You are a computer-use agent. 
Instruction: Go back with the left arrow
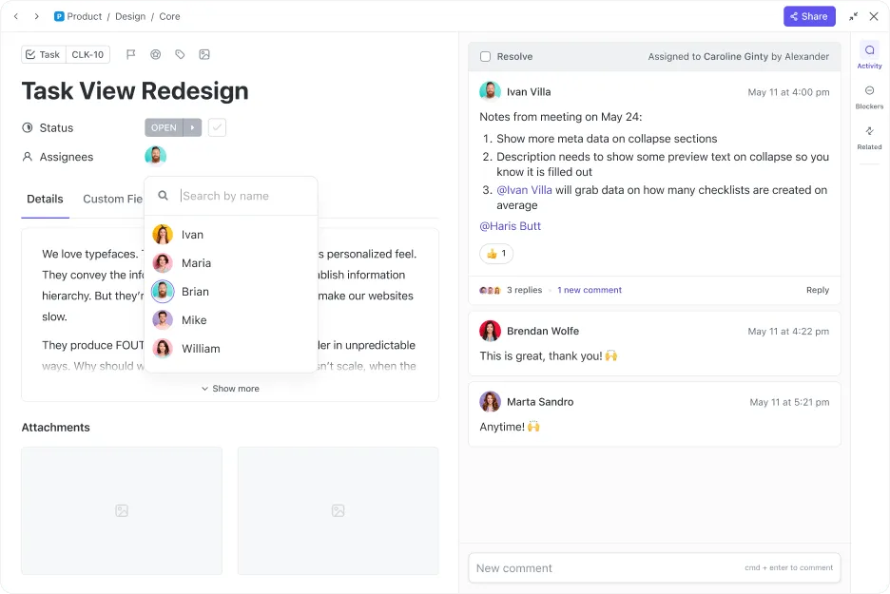point(16,16)
